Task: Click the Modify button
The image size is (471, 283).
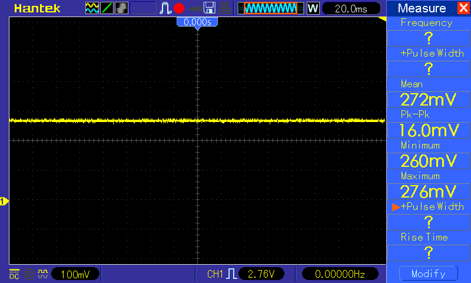Action: [x=429, y=274]
